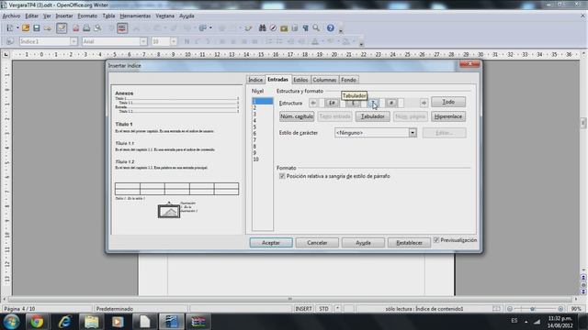588x330 pixels.
Task: Open the Insert Table dropdown arrow
Action: pyautogui.click(x=210, y=28)
